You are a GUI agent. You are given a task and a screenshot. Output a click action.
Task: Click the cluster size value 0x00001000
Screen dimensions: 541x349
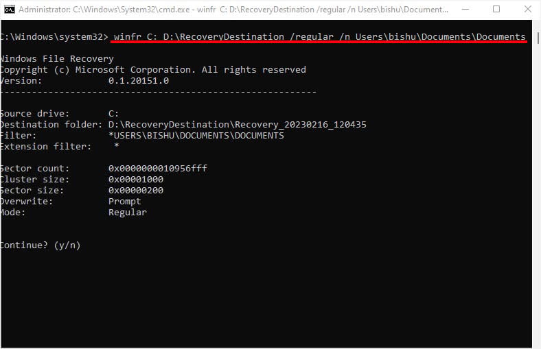[136, 179]
